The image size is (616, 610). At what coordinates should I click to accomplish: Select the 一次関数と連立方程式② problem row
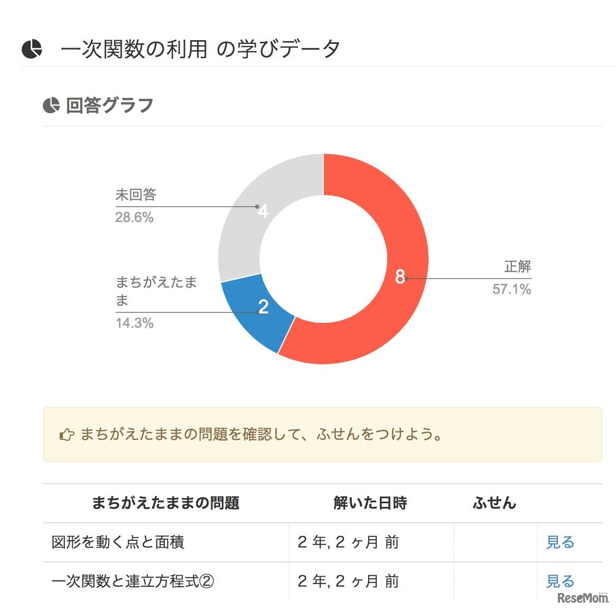click(x=133, y=581)
